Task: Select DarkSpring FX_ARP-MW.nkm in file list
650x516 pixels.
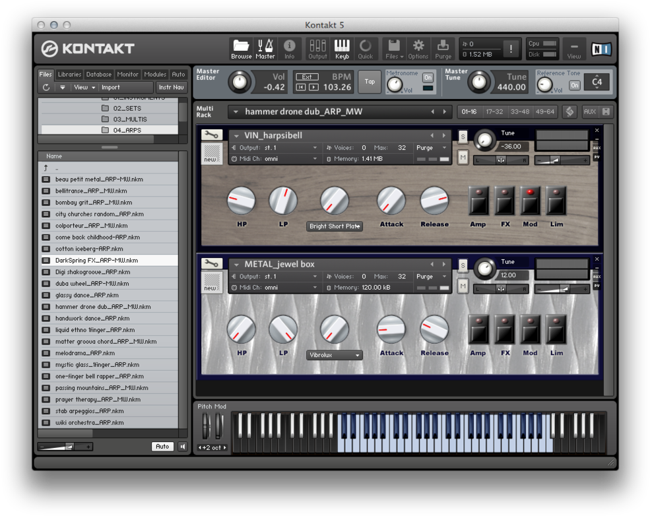Action: coord(110,260)
